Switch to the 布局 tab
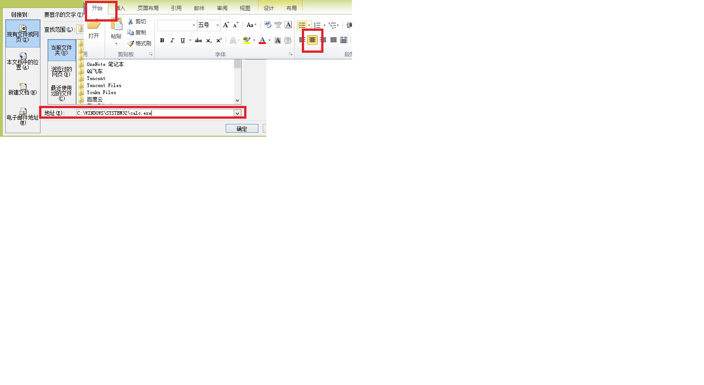Screen dimensions: 704x385 292,8
